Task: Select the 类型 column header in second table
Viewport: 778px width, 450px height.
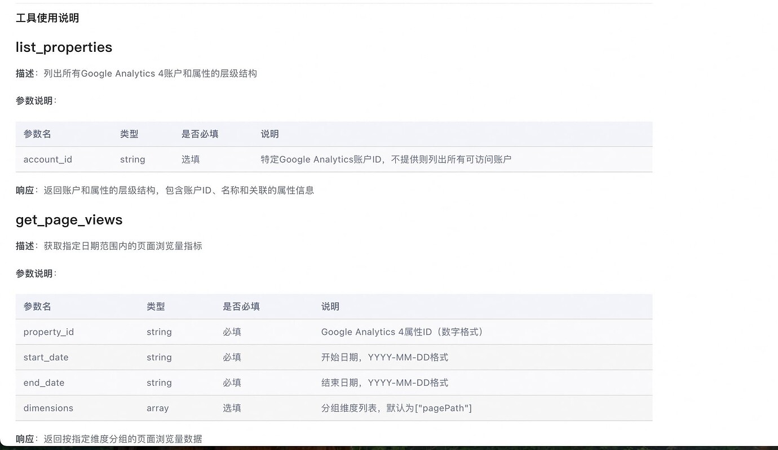Action: click(156, 306)
